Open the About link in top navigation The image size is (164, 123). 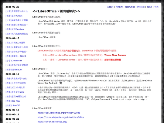coord(110,7)
